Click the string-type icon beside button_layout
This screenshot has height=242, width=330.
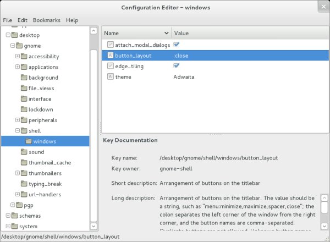point(110,56)
